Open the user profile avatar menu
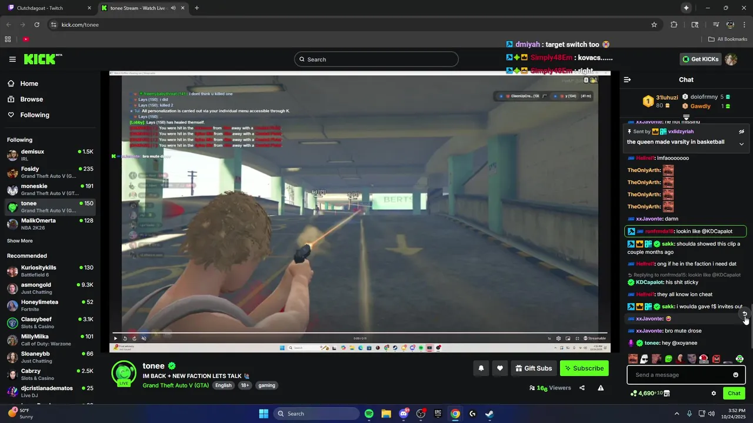Image resolution: width=753 pixels, height=423 pixels. pos(731,59)
